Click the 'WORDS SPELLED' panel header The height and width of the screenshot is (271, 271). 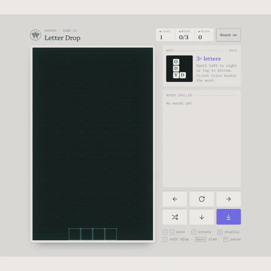click(179, 95)
